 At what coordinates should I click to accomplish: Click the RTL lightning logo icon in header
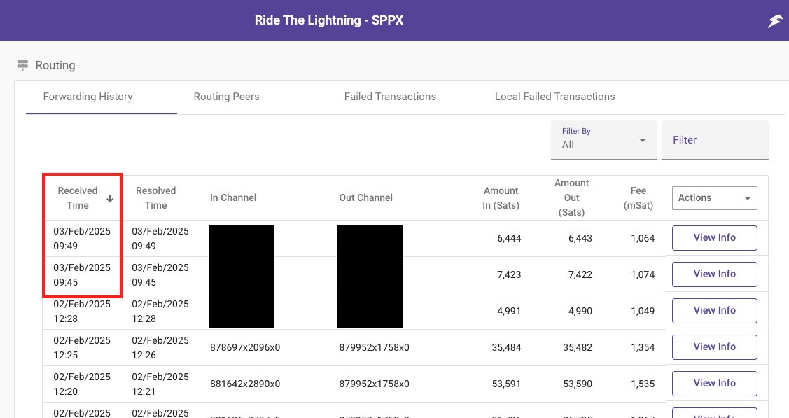click(x=775, y=21)
